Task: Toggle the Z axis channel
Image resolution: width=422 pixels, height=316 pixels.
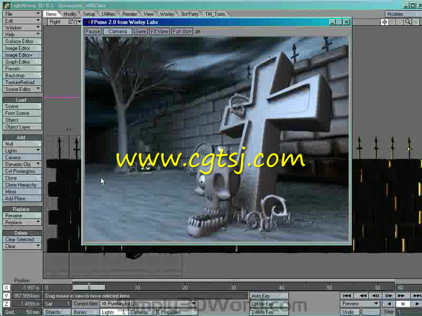Action: (6, 304)
